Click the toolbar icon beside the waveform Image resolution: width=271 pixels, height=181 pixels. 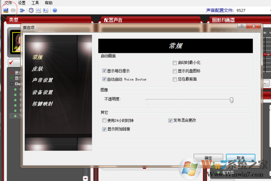pyautogui.click(x=46, y=10)
